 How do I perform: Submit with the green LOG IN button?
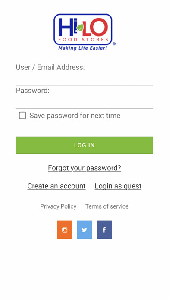(84, 145)
